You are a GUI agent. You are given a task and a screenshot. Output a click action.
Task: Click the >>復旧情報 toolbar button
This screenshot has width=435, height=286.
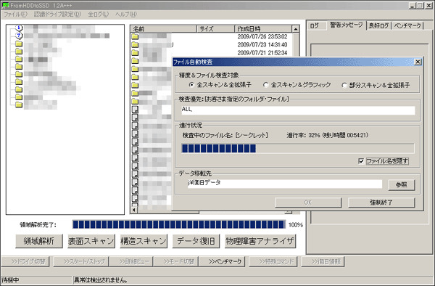[x=323, y=261]
